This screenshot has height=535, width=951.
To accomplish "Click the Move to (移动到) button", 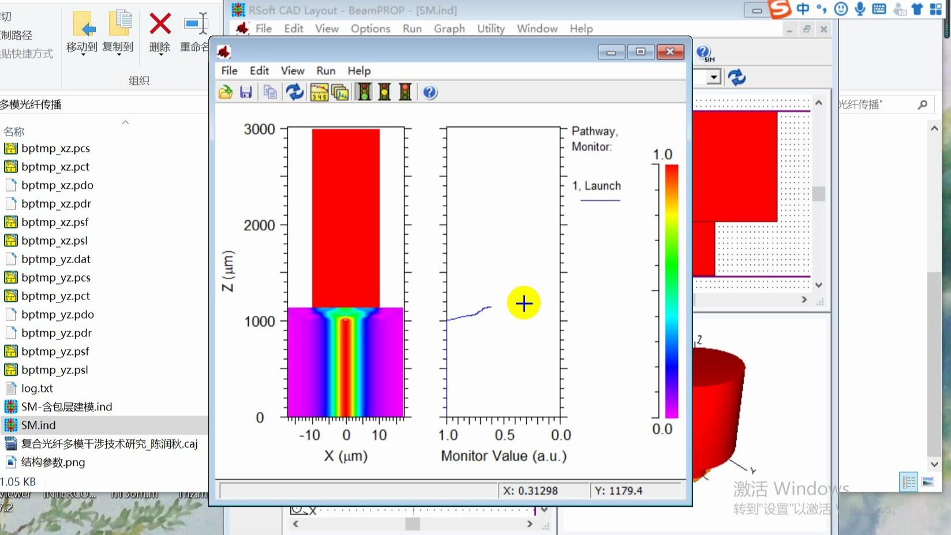I will coord(82,32).
